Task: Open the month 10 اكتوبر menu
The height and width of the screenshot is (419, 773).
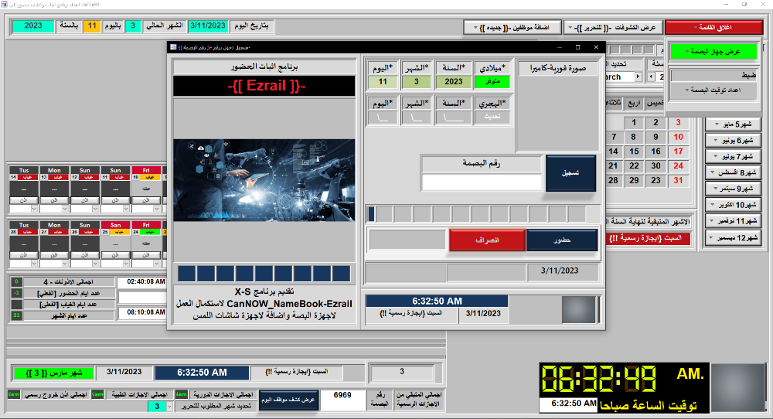Action: pyautogui.click(x=733, y=205)
